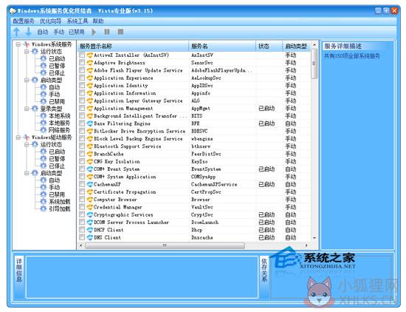Sort by 服务显示名称 column header
The width and height of the screenshot is (406, 312).
click(133, 47)
